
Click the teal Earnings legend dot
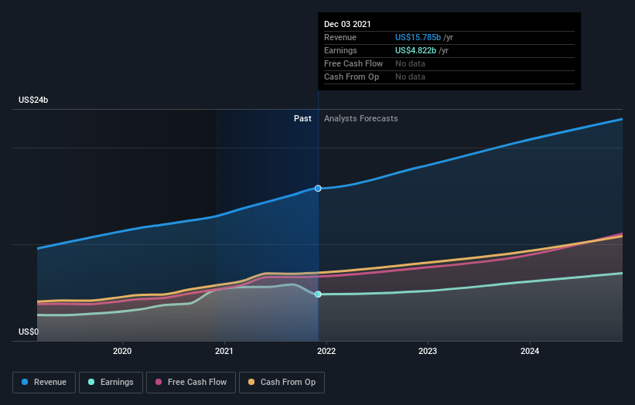91,382
